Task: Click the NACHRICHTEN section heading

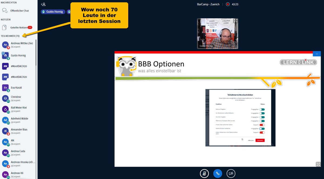Action: (x=9, y=2)
